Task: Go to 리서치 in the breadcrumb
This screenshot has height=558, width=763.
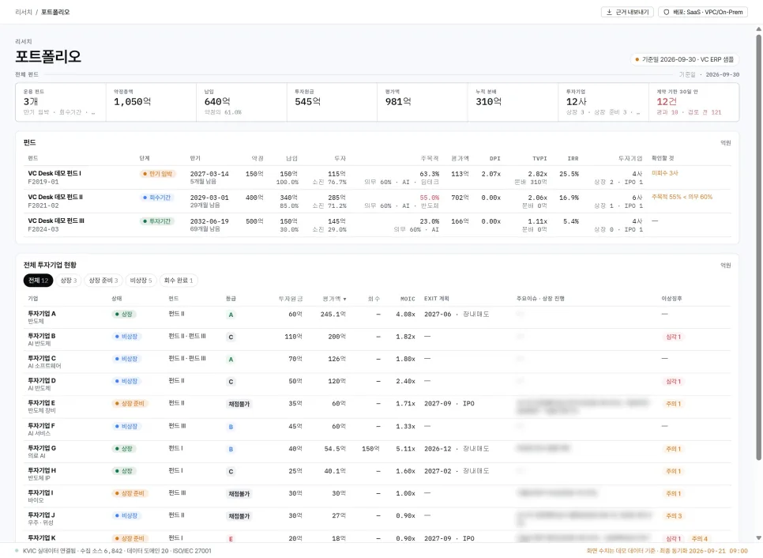Action: click(x=24, y=12)
